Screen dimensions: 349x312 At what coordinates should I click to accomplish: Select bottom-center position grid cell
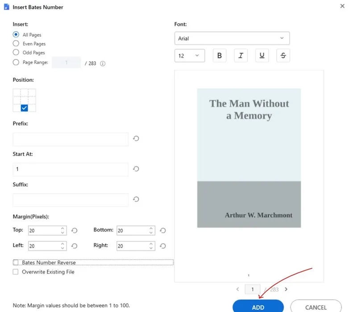[x=25, y=108]
